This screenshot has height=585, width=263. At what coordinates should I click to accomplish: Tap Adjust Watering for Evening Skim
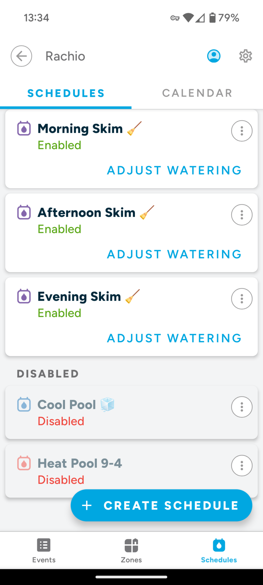(174, 338)
